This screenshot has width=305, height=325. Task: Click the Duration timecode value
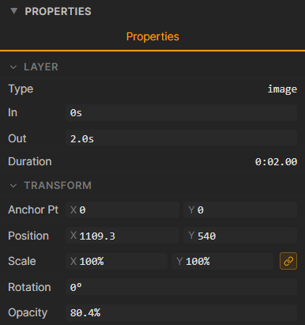click(276, 161)
